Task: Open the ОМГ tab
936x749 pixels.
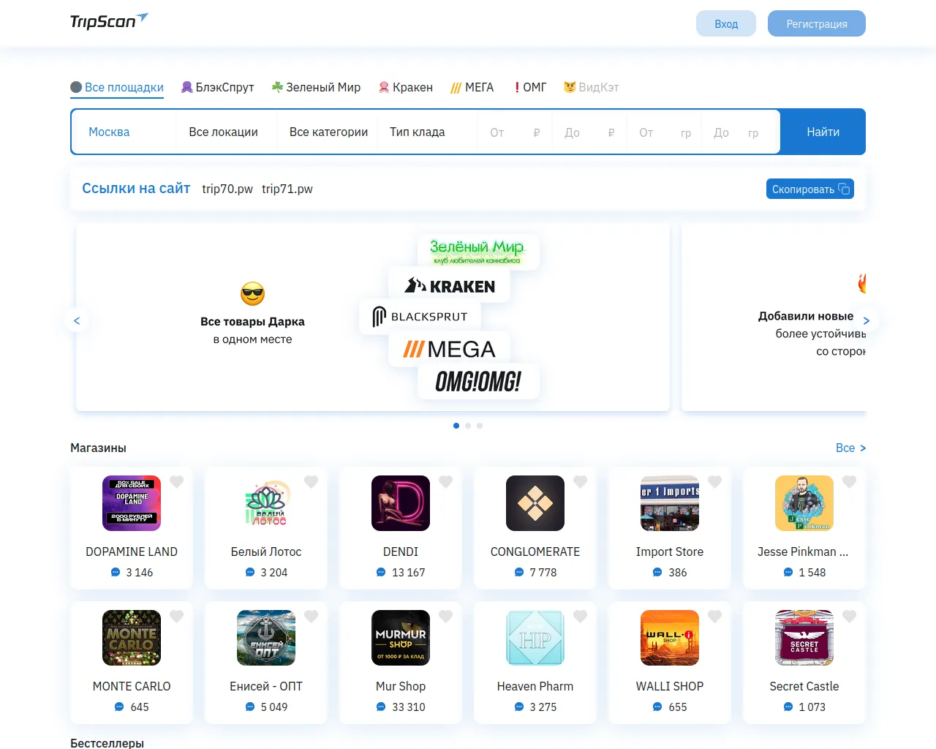Action: pos(530,87)
